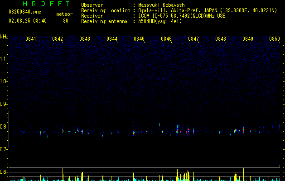The height and width of the screenshot is (181, 285).
Task: Click the 0850 time marker
Action: (275, 39)
